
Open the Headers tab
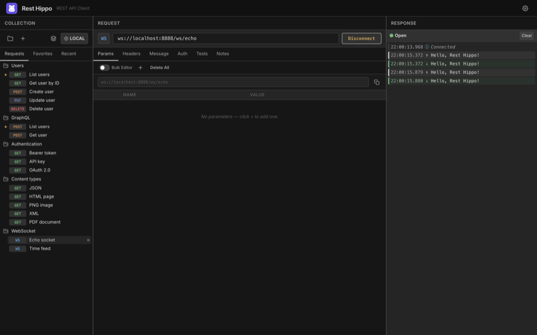point(131,54)
